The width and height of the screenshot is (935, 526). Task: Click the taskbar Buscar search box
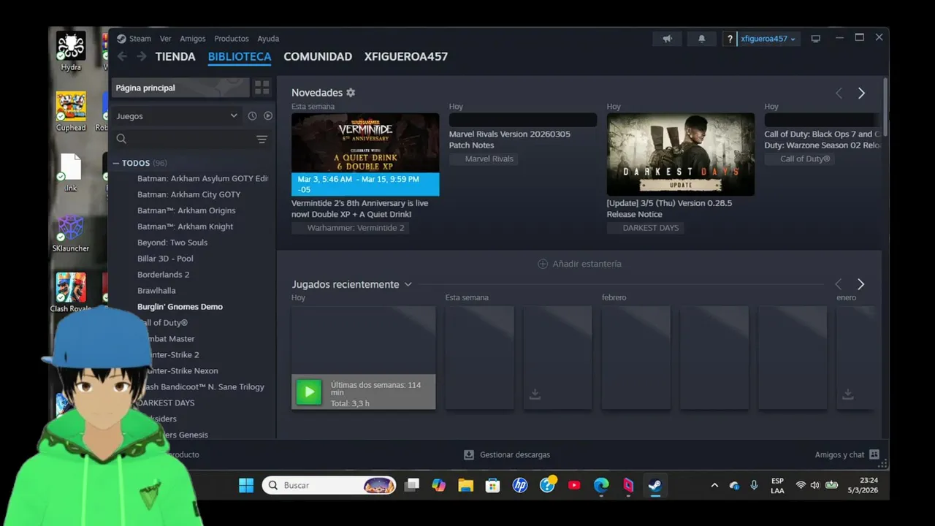coord(329,485)
